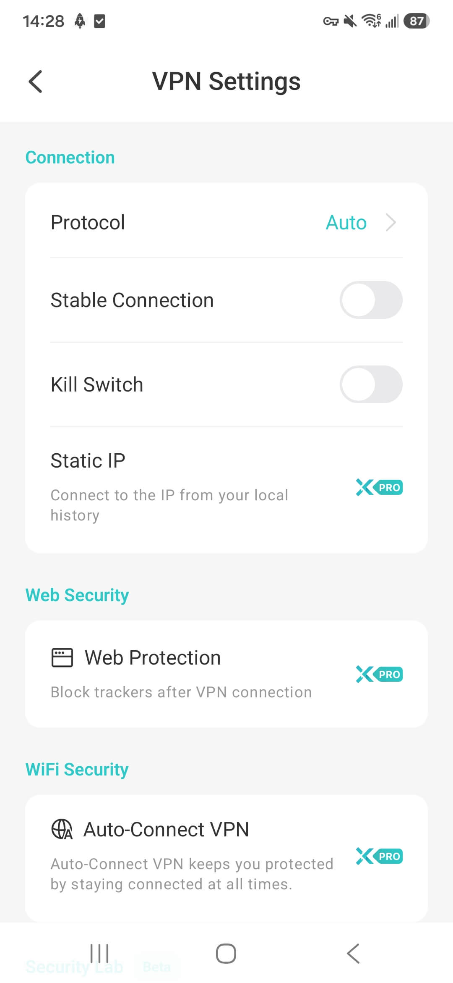Enable the Stable Connection switch
Image resolution: width=453 pixels, height=983 pixels.
click(x=371, y=300)
